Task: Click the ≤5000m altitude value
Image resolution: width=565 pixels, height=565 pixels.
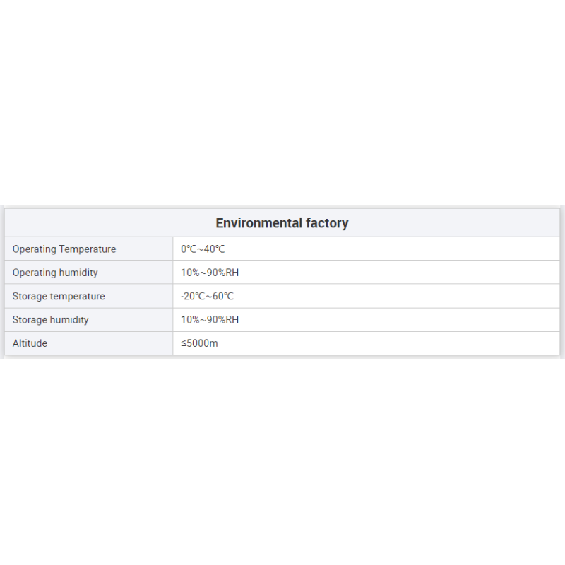Action: [x=199, y=343]
